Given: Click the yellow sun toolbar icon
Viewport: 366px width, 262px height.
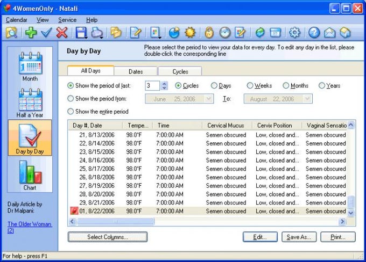Looking at the screenshot, I should click(190, 32).
